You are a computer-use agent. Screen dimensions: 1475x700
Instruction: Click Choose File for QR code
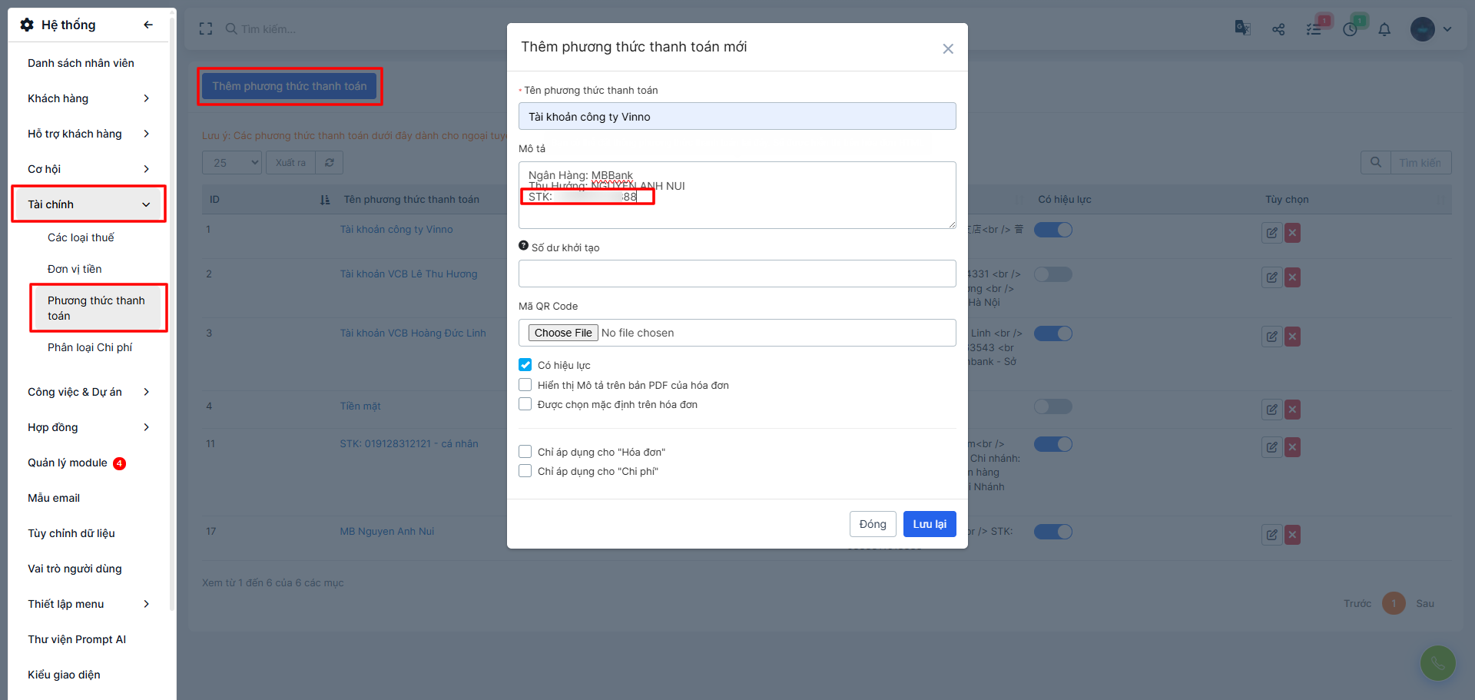pos(563,333)
